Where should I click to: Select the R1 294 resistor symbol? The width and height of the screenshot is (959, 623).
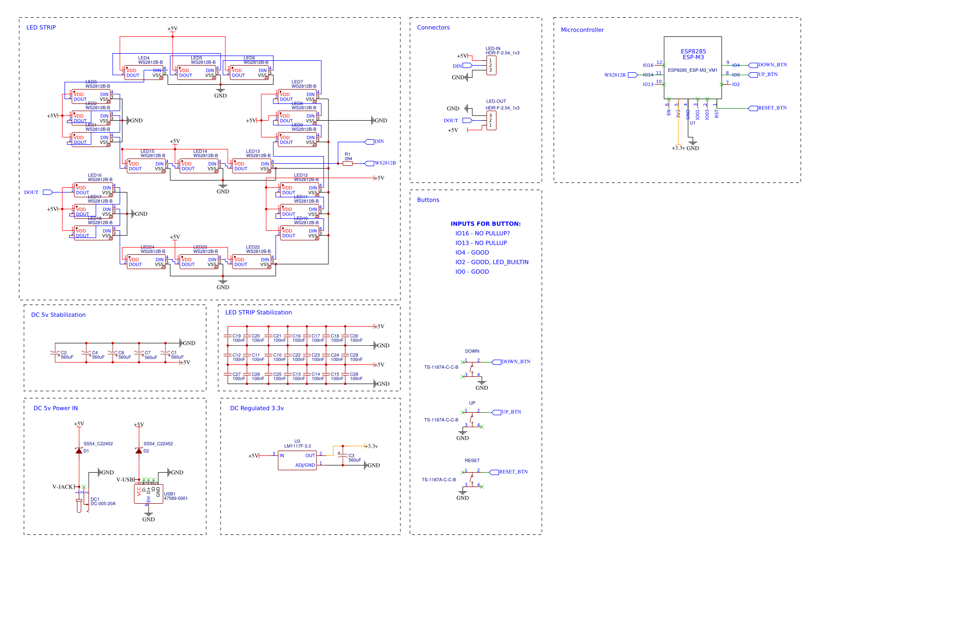[x=348, y=163]
